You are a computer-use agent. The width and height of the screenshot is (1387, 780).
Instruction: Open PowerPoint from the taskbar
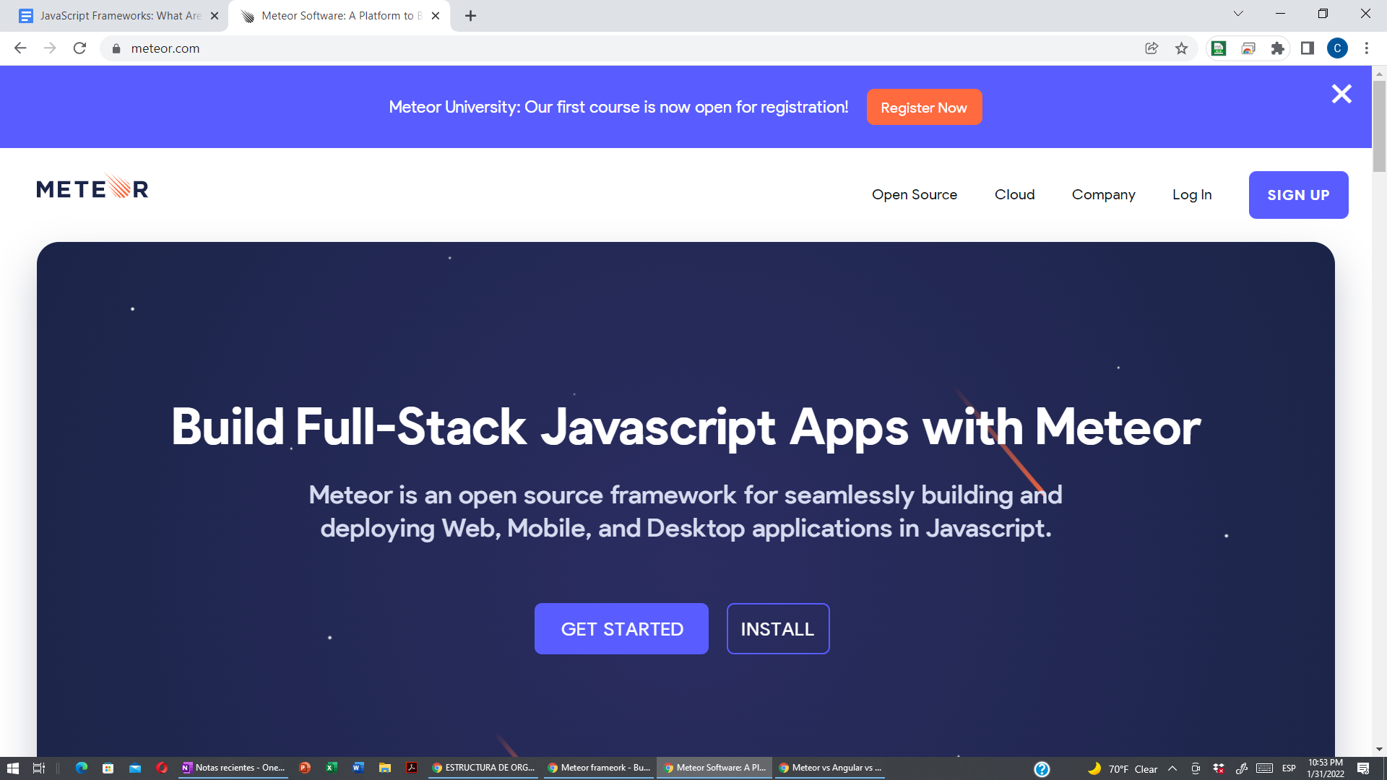305,768
